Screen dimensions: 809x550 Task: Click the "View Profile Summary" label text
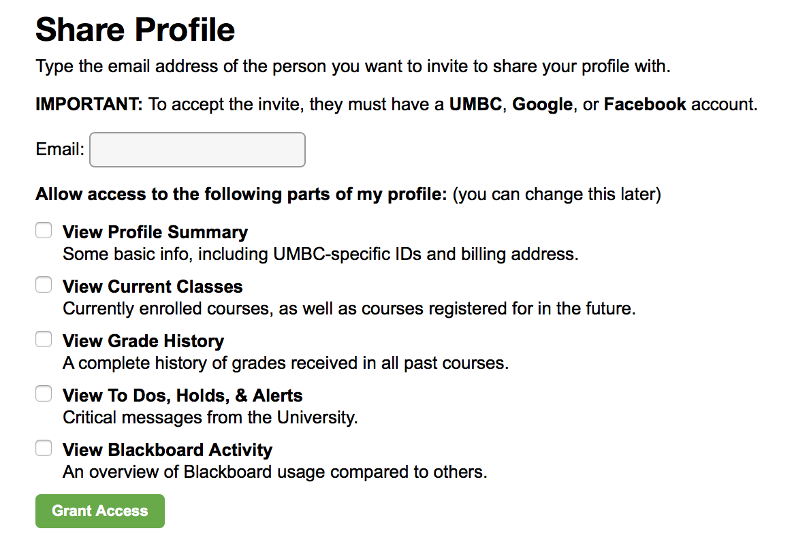coord(155,232)
